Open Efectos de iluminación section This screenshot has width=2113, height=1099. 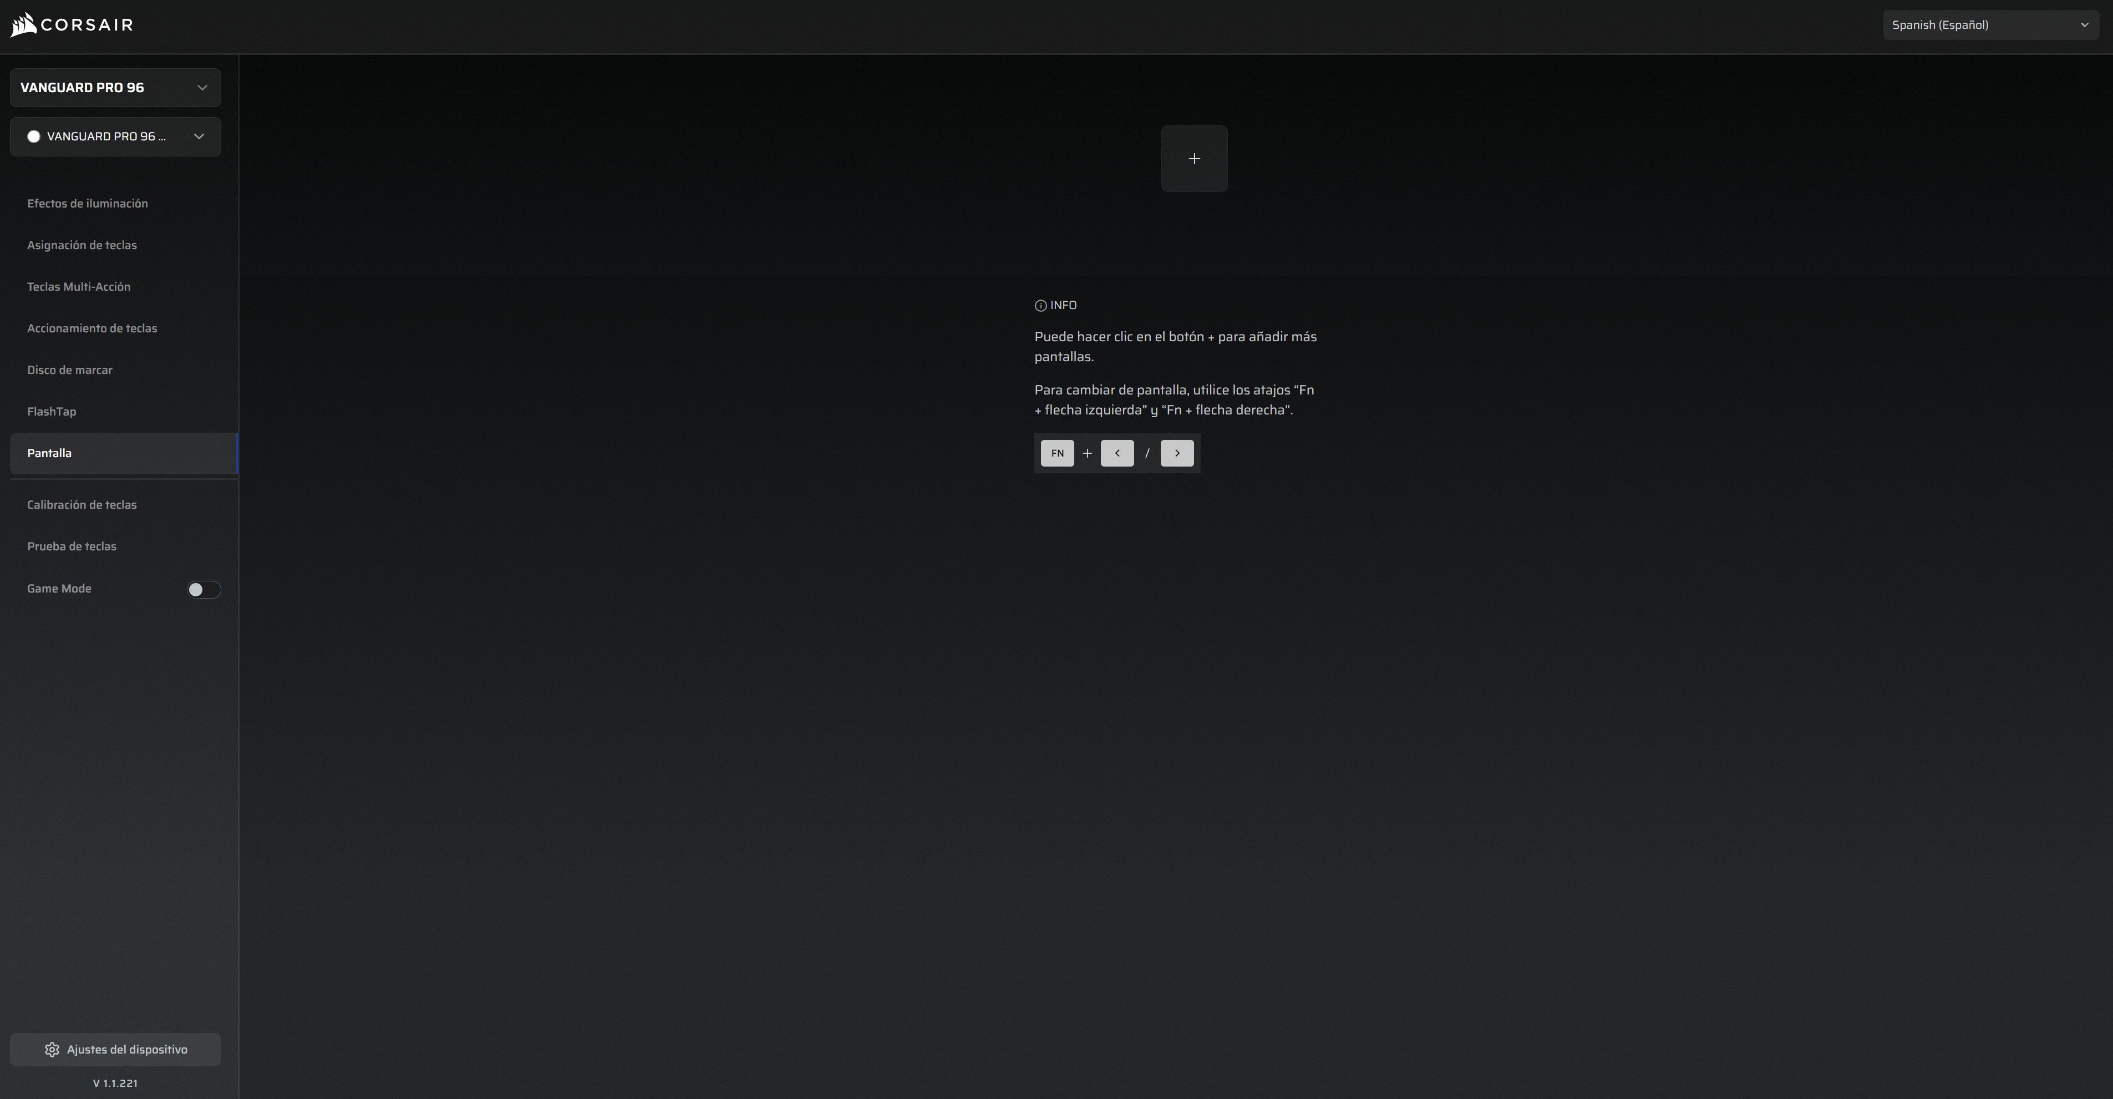[88, 204]
